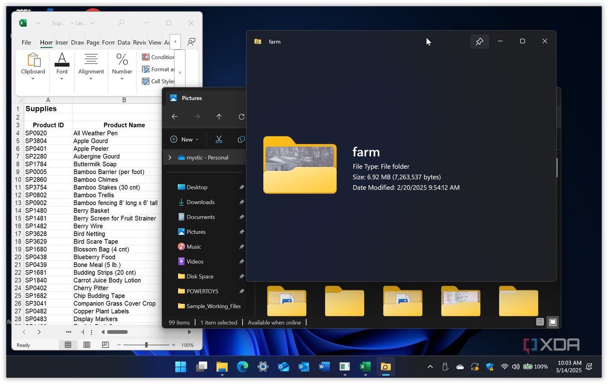Switch Excel to Page Layout view
The image size is (608, 384).
click(x=87, y=345)
